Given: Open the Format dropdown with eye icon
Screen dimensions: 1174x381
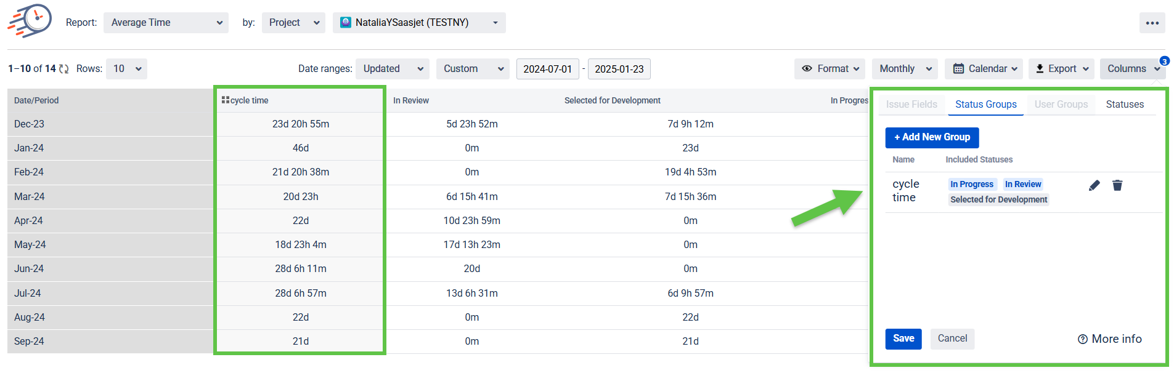Looking at the screenshot, I should point(830,69).
